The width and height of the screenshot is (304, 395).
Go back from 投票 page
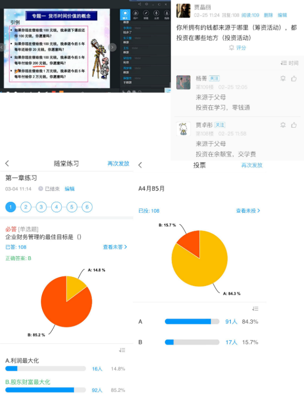point(141,165)
